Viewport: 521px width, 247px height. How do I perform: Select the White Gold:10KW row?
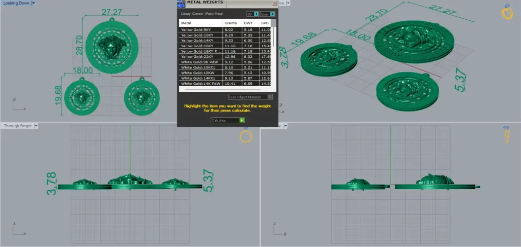225,73
